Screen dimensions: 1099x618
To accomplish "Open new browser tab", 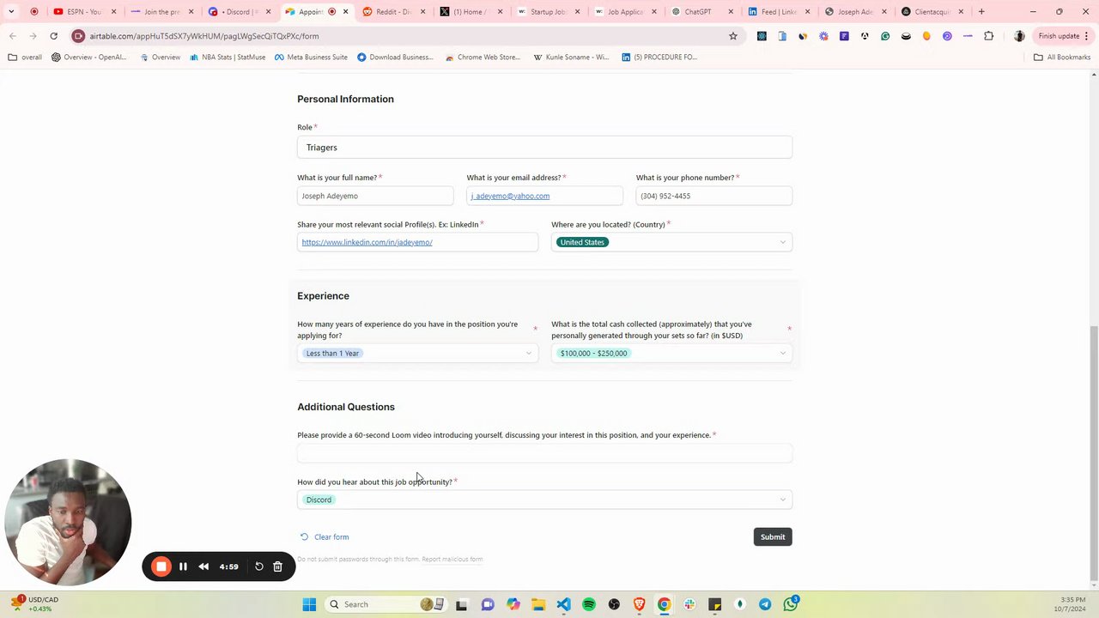I will coord(981,12).
